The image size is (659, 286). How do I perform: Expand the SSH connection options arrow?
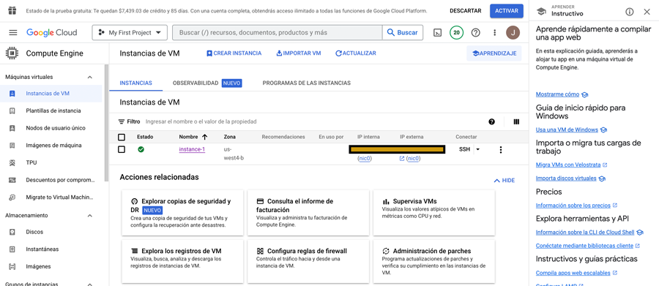[478, 149]
